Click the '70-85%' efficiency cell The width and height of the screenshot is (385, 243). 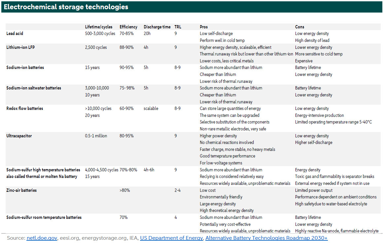pos(126,33)
